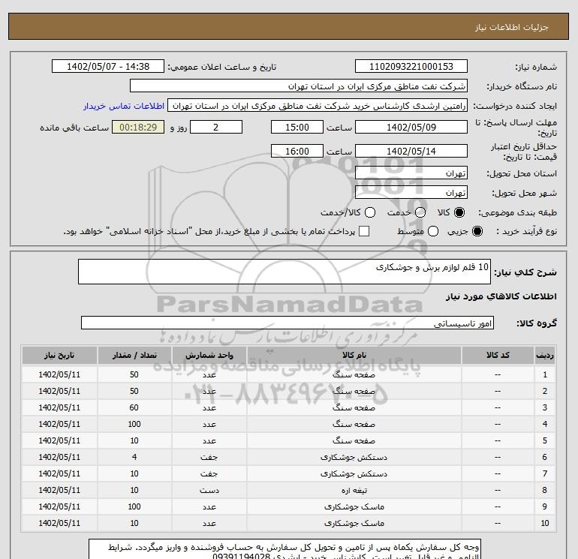Click quantity 4 in row 6
Viewport: 578px width, 559px height.
[134, 457]
